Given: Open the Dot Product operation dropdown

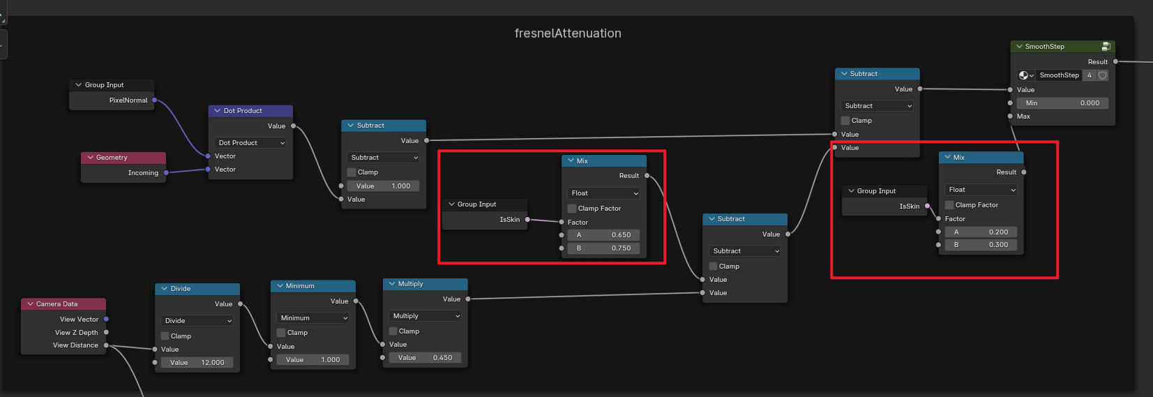Looking at the screenshot, I should tap(250, 143).
